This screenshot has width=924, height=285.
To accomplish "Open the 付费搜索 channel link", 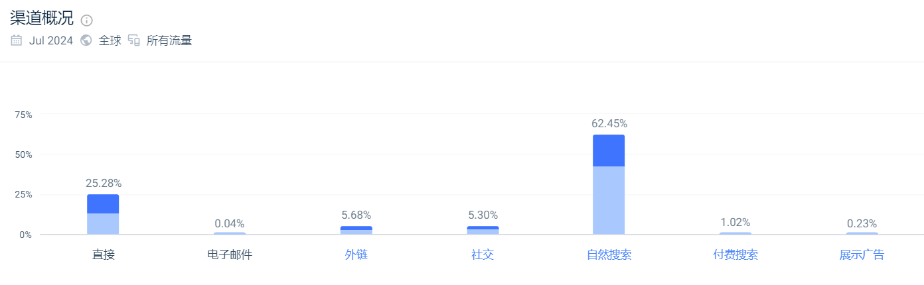I will [x=735, y=255].
